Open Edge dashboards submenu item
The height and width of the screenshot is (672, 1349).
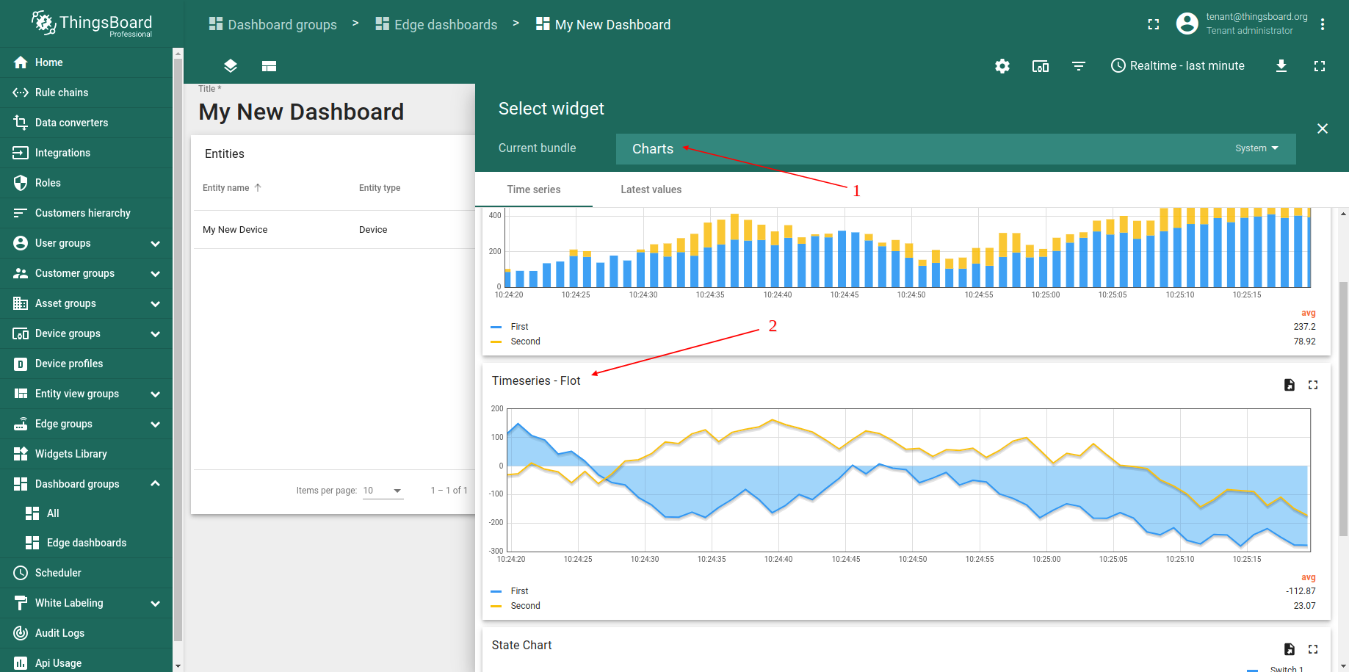click(86, 543)
